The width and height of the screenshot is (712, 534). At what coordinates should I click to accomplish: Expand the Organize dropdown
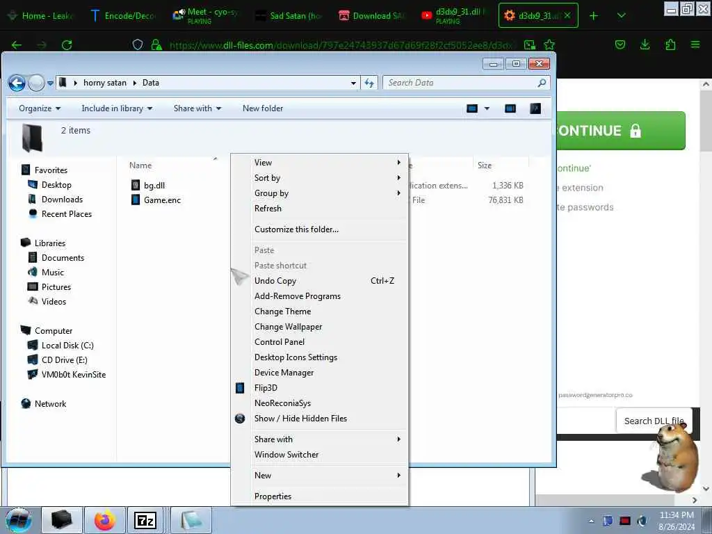coord(40,108)
